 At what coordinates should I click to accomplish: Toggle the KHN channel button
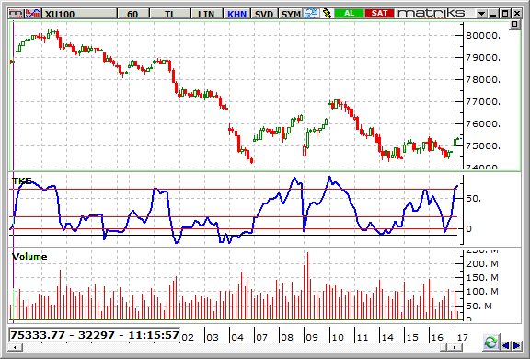point(236,14)
